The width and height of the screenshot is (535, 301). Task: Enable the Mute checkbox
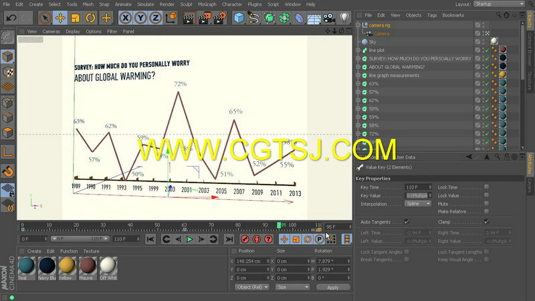(487, 203)
